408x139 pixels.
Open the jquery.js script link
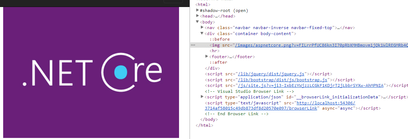272,74
